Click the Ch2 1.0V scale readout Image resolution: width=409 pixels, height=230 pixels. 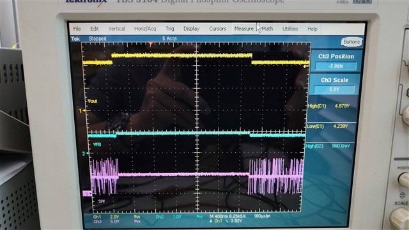(x=169, y=217)
